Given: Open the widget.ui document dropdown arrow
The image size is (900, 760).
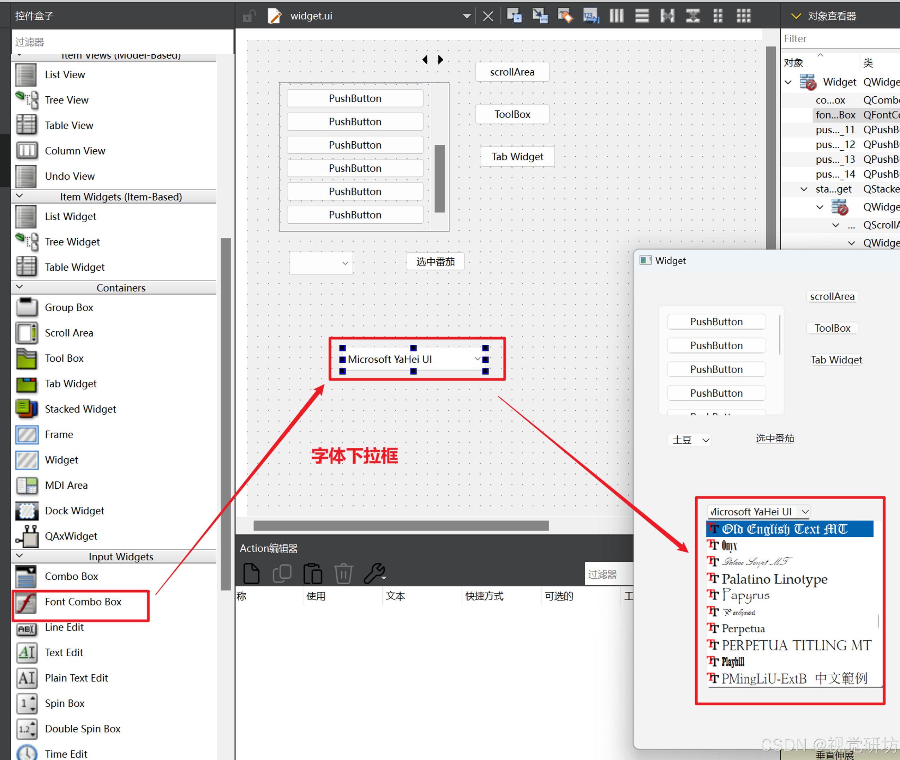Looking at the screenshot, I should click(466, 16).
